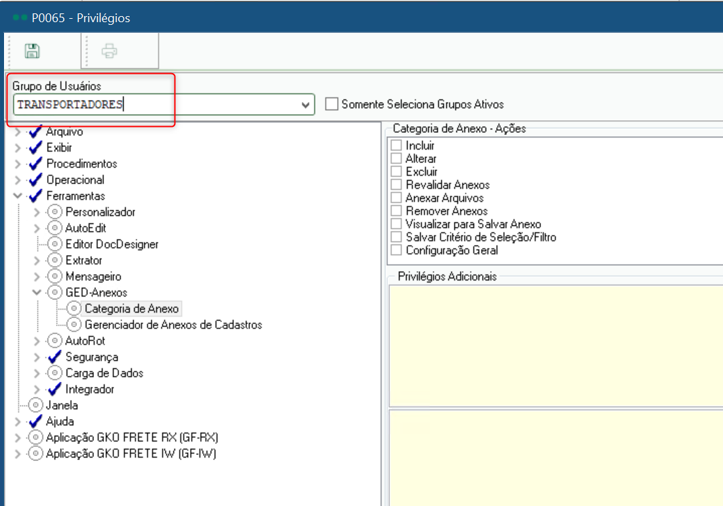Click the circle icon beside Personalizador

click(x=54, y=212)
